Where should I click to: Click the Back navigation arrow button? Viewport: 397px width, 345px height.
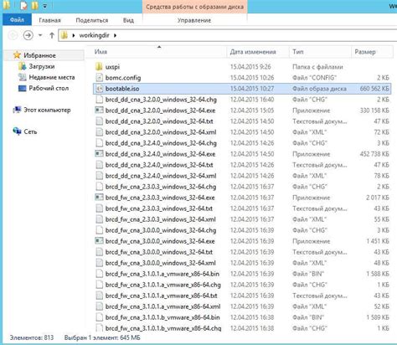pos(13,35)
